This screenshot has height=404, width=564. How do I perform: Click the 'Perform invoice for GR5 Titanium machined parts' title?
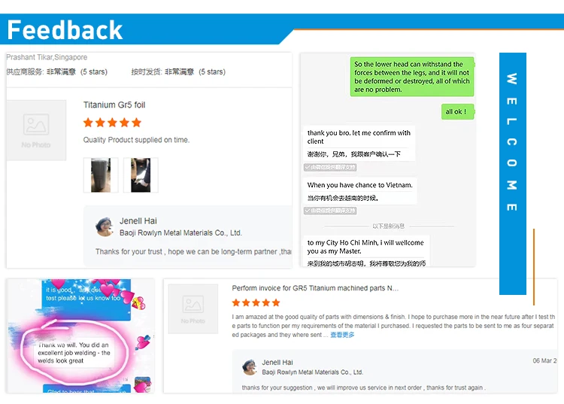coord(315,288)
